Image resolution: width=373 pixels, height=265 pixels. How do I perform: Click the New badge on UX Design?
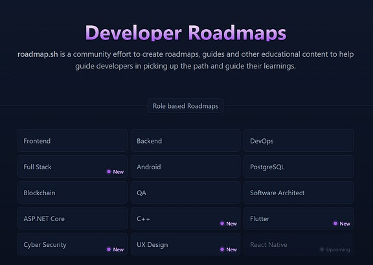(229, 249)
